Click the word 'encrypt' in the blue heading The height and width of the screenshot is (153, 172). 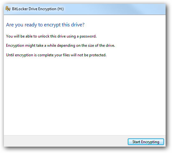[x=52, y=25]
